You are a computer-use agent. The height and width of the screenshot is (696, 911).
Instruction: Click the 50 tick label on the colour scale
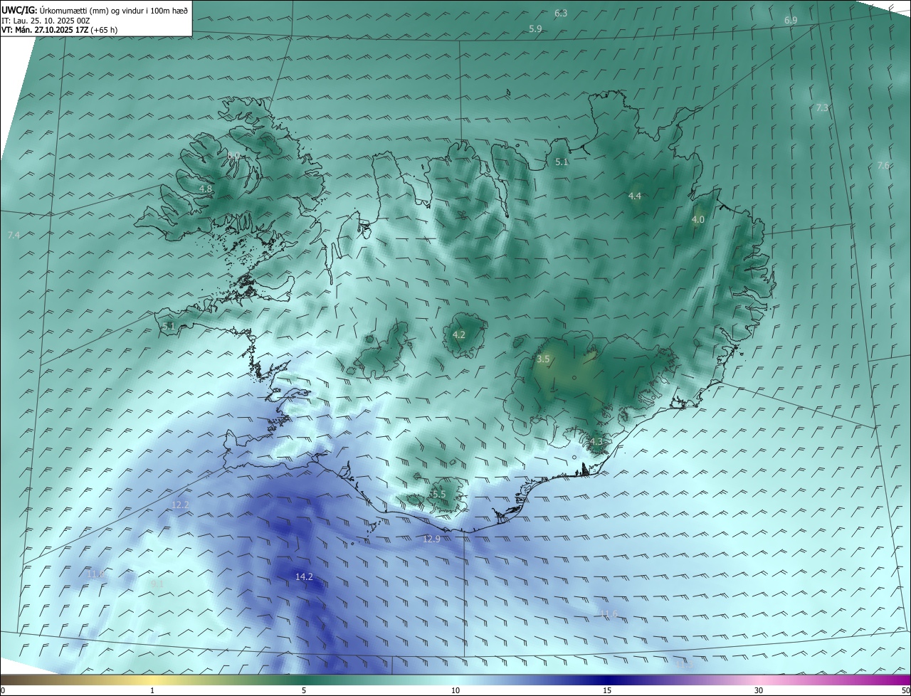point(905,690)
